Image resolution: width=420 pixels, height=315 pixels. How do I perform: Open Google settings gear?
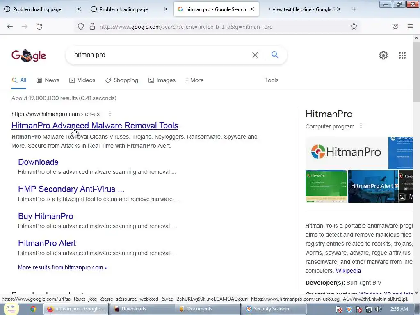click(383, 55)
